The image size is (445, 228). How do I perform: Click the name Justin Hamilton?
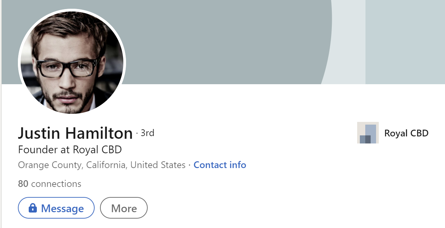tap(75, 133)
